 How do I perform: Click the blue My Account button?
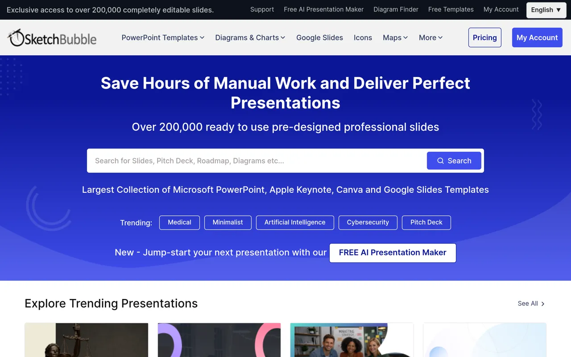[537, 37]
